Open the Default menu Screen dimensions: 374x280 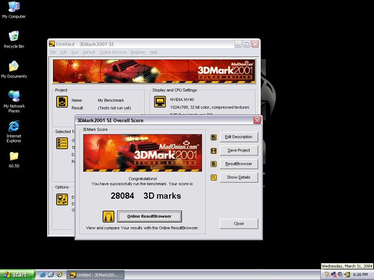click(89, 52)
